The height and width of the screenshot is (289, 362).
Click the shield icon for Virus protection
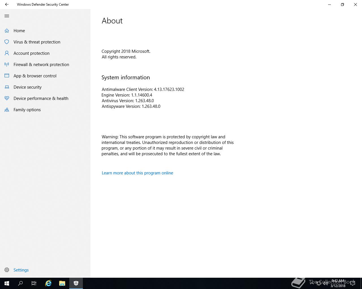7,42
